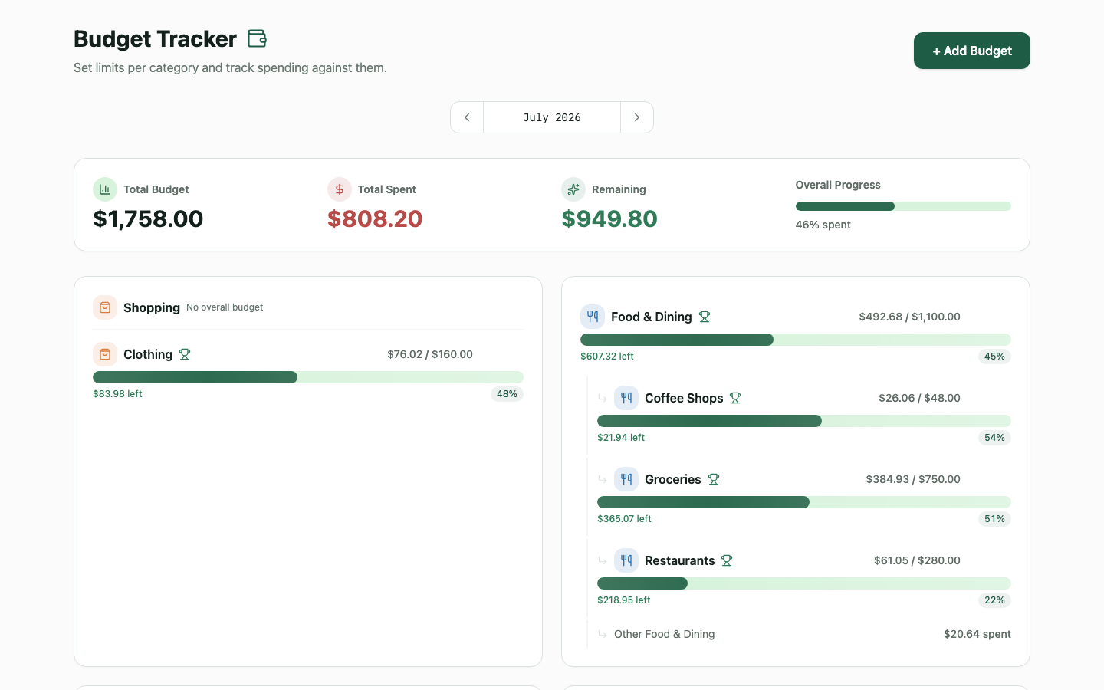Click the $607.32 left label
The width and height of the screenshot is (1104, 690).
coord(607,356)
